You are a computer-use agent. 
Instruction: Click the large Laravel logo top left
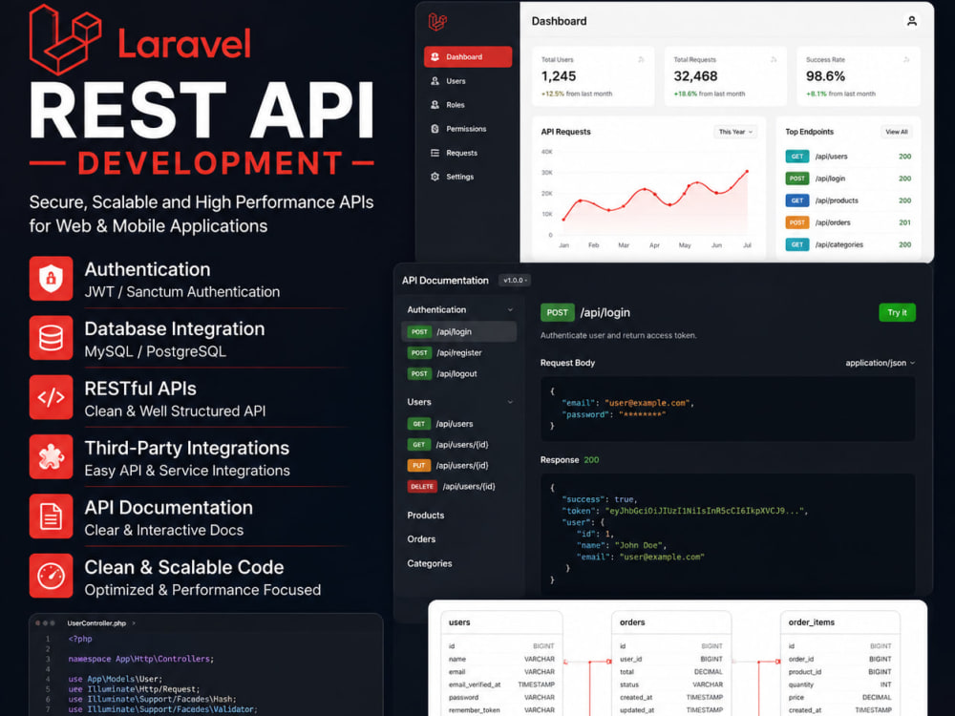pyautogui.click(x=65, y=39)
